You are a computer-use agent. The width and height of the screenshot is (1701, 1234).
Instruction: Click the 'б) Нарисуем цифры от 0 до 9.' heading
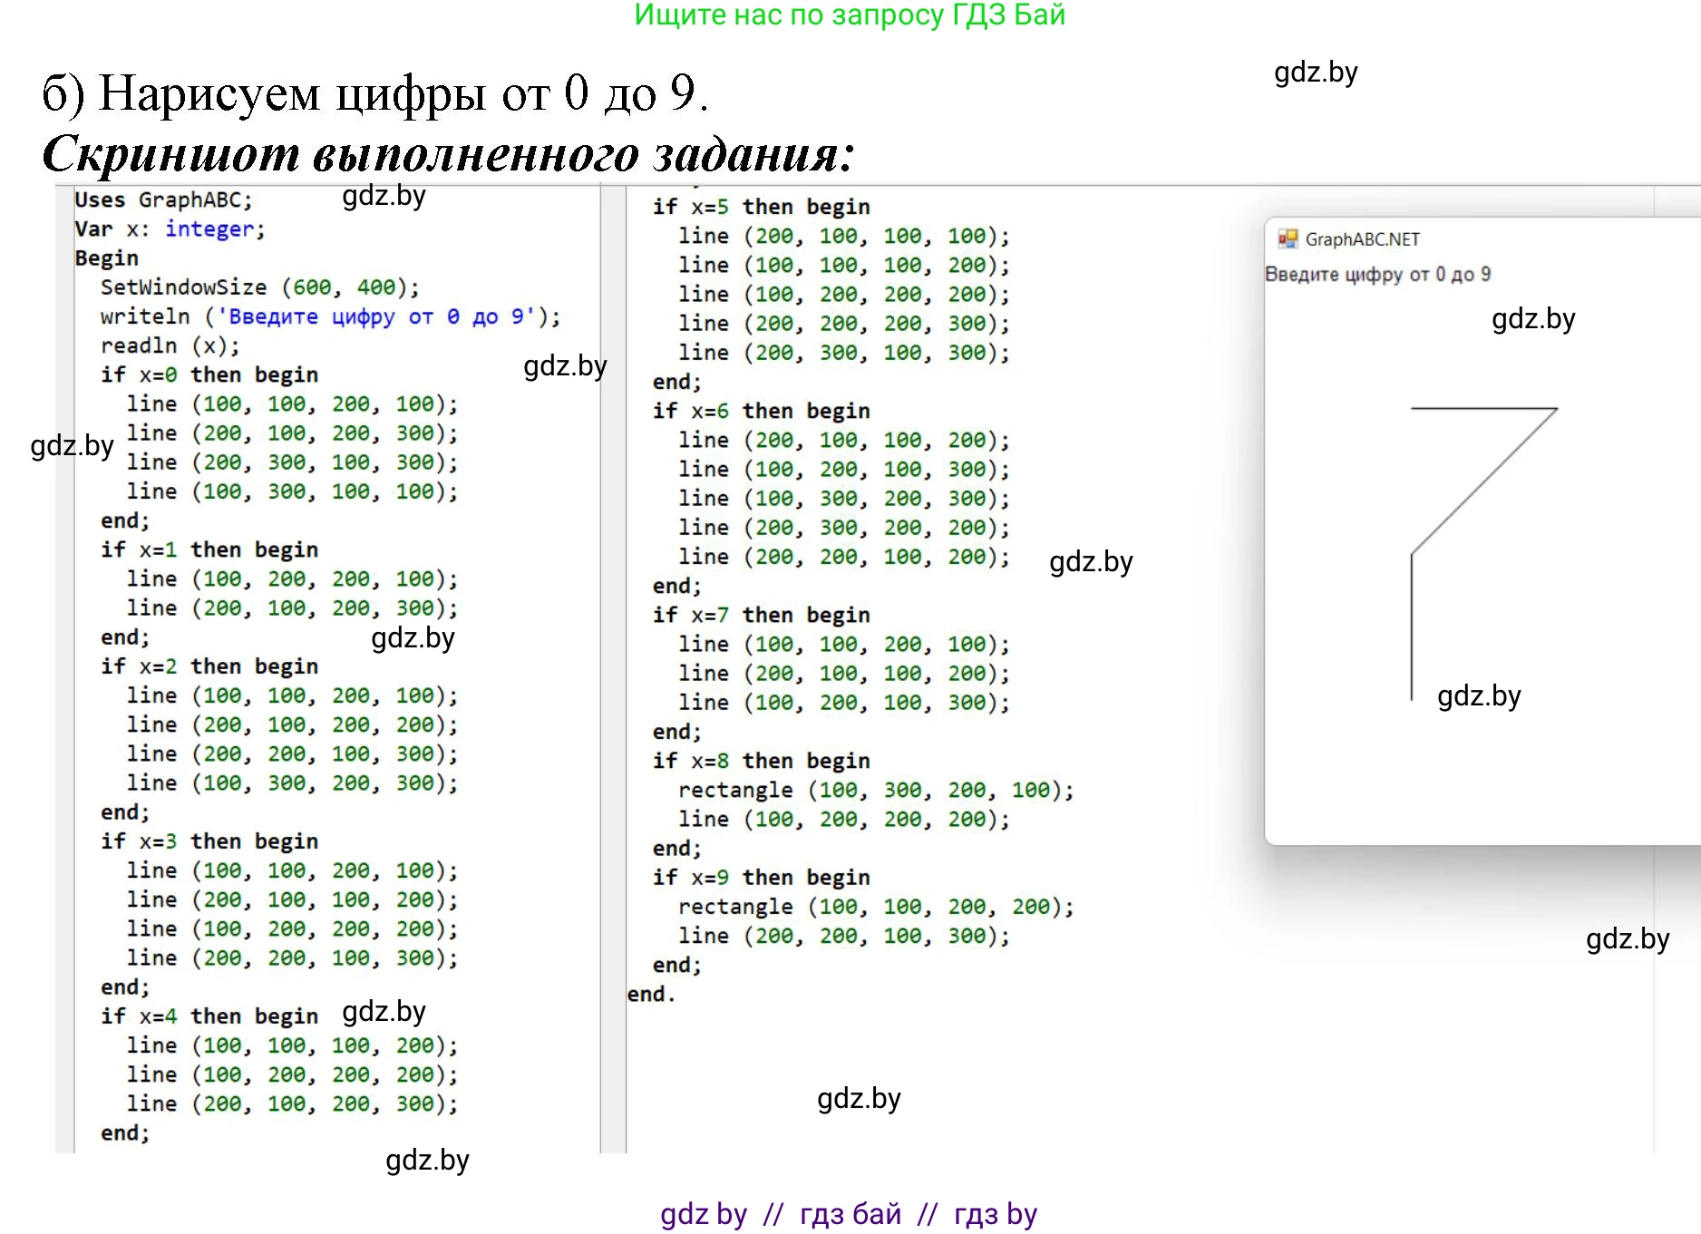coord(375,92)
